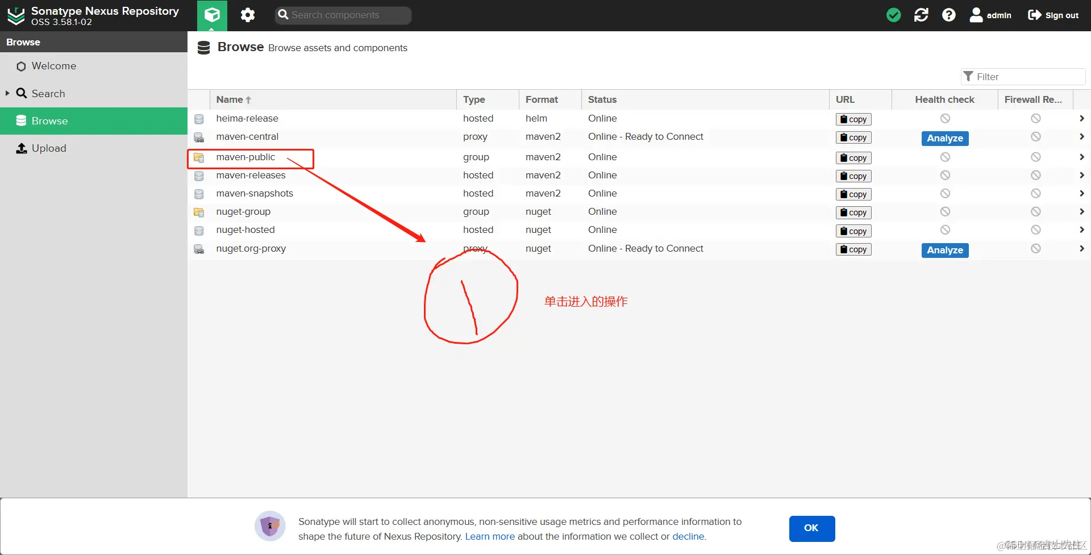Click Sign out
This screenshot has height=555, width=1091.
pyautogui.click(x=1053, y=15)
